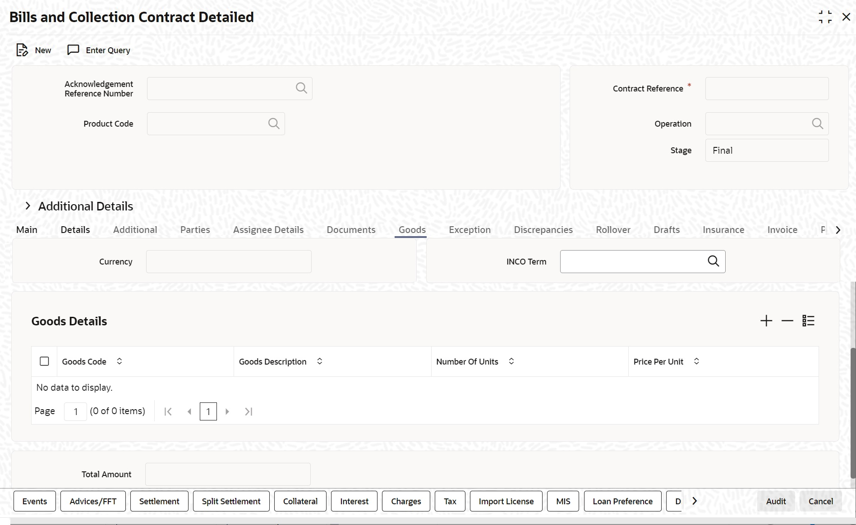Click the vertical scrollbar thumb
This screenshot has height=525, width=856.
tap(853, 413)
